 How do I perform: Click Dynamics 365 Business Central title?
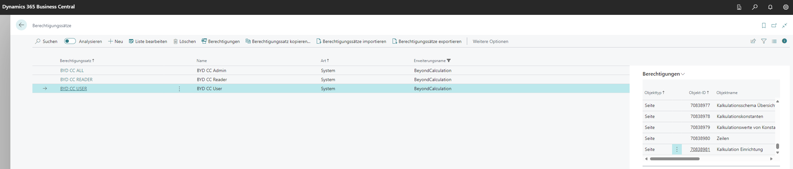tap(39, 7)
